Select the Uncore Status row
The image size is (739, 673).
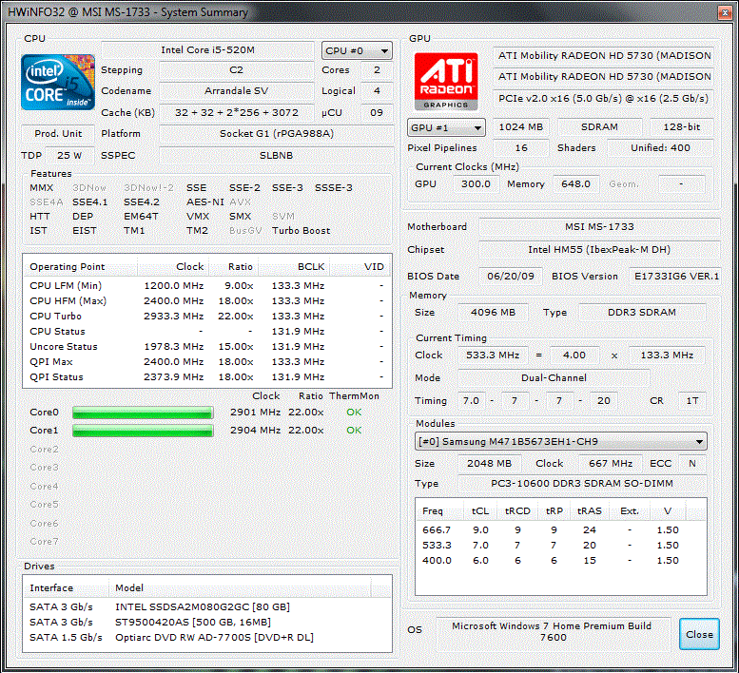[207, 347]
